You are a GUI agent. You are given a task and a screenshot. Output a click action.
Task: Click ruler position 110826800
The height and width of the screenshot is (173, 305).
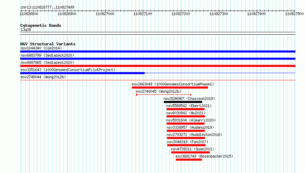[29, 14]
